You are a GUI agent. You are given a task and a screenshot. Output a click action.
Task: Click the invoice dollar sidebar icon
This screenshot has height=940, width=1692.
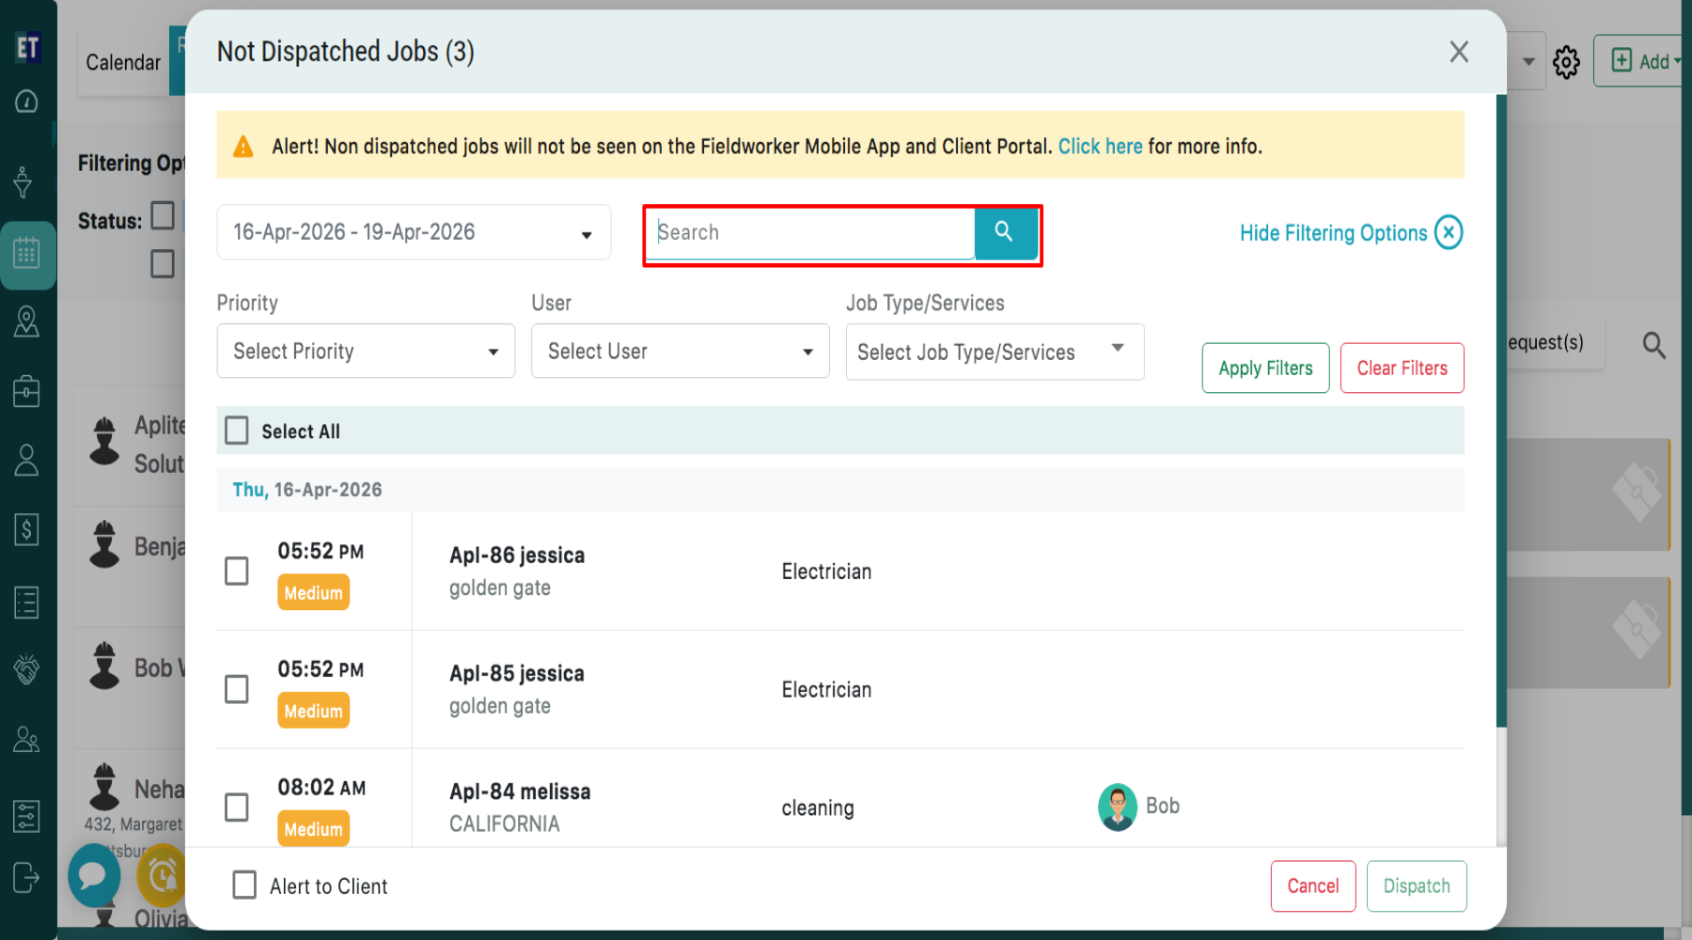click(26, 530)
